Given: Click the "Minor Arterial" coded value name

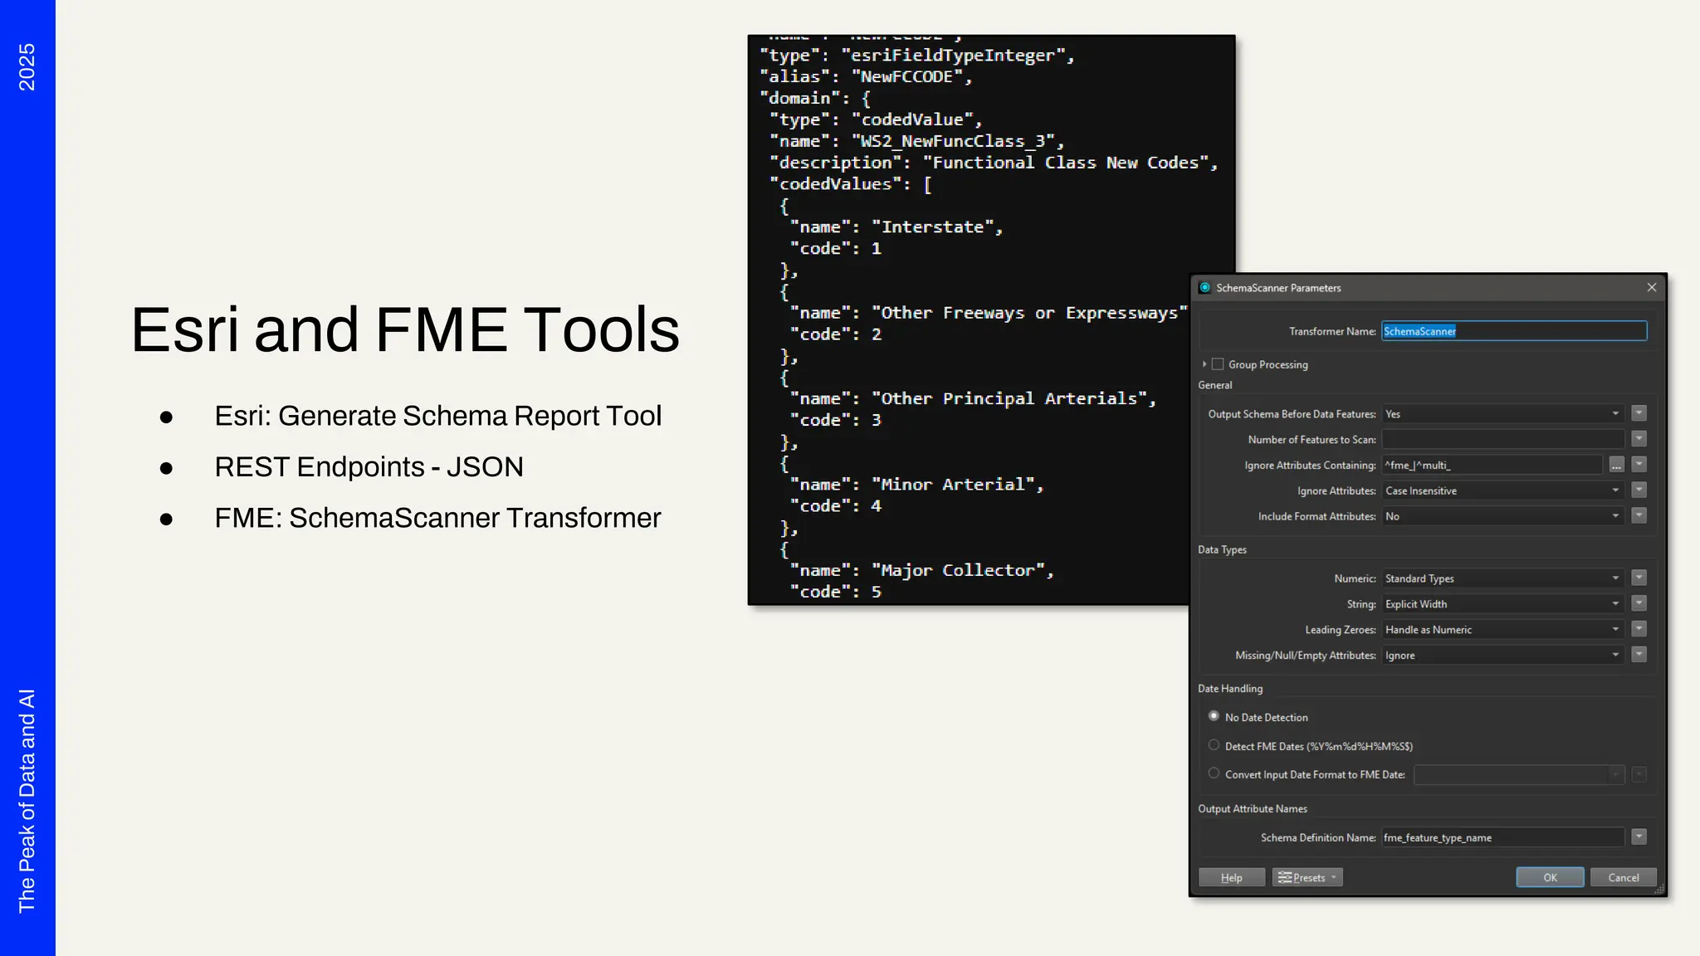Looking at the screenshot, I should coord(953,485).
